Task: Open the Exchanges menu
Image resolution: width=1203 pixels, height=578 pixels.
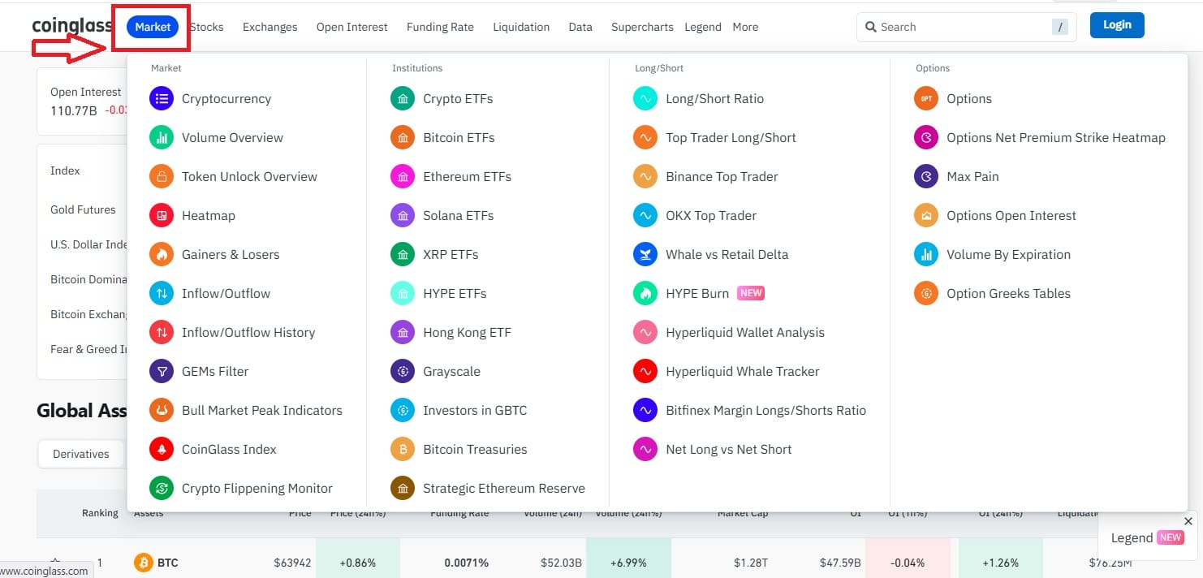Action: point(269,27)
